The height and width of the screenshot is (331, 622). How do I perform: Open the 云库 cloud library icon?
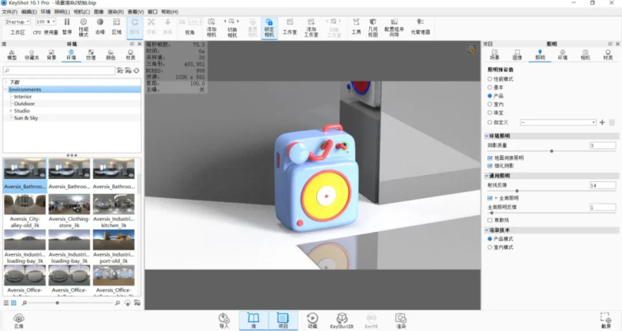17,319
